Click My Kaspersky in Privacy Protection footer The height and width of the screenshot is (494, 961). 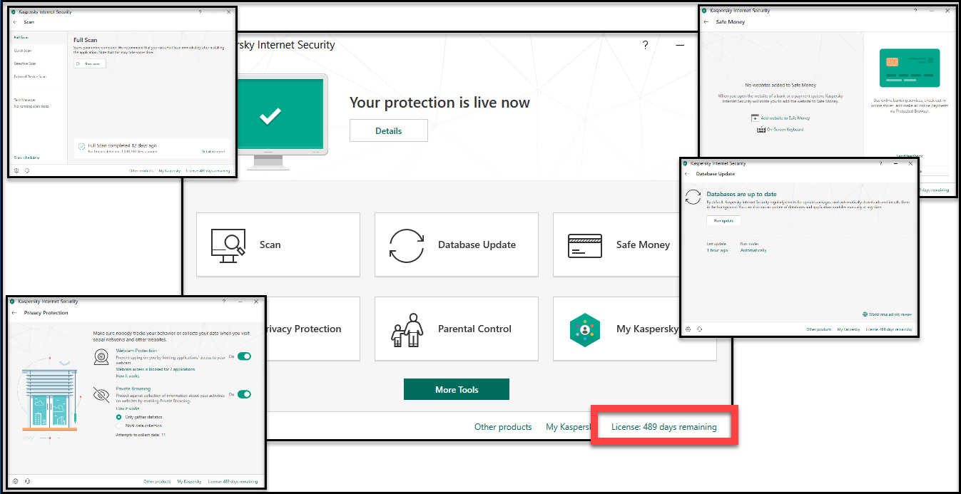tap(189, 482)
